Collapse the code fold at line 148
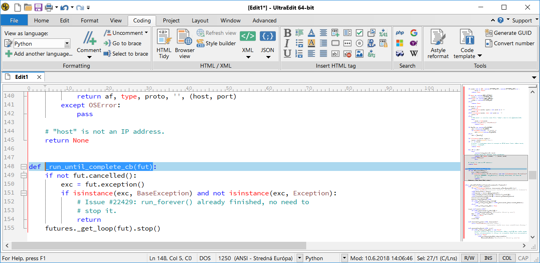Viewport: 540px width, 263px height. point(24,167)
